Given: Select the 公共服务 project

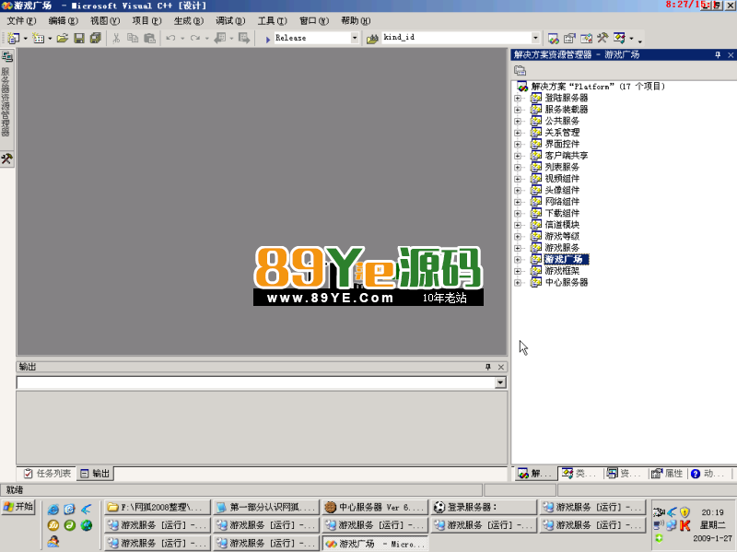Looking at the screenshot, I should coord(562,121).
